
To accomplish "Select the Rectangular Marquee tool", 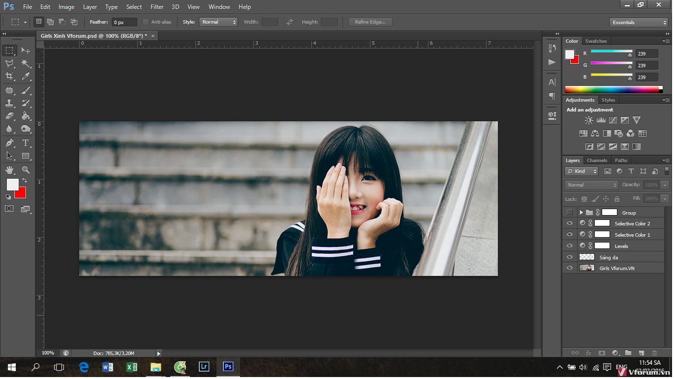I will click(x=9, y=50).
